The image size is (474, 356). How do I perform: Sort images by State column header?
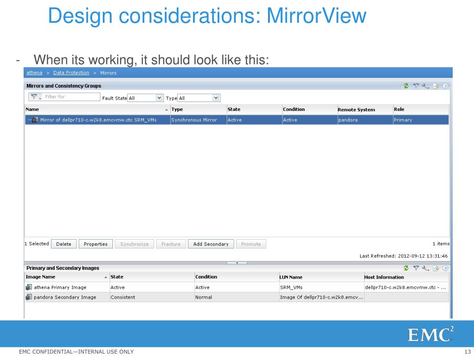152,277
